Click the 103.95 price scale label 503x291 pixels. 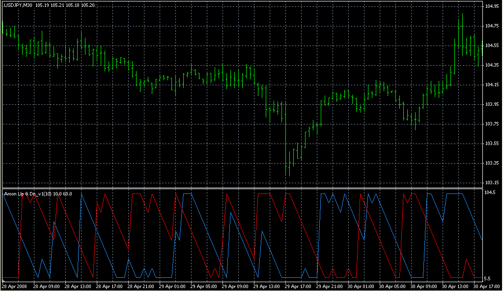(492, 104)
